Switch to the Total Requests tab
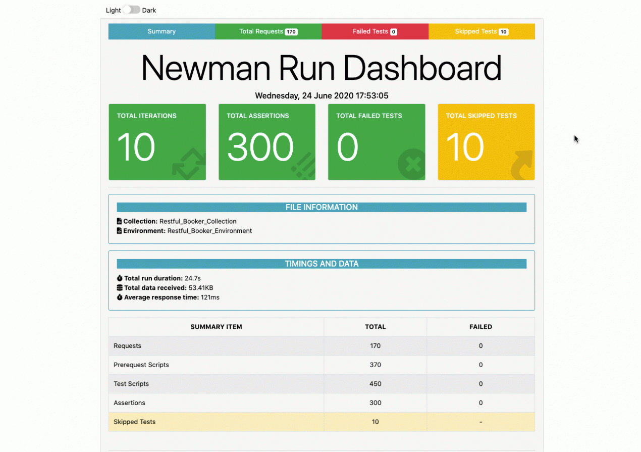The width and height of the screenshot is (641, 452). pyautogui.click(x=269, y=31)
